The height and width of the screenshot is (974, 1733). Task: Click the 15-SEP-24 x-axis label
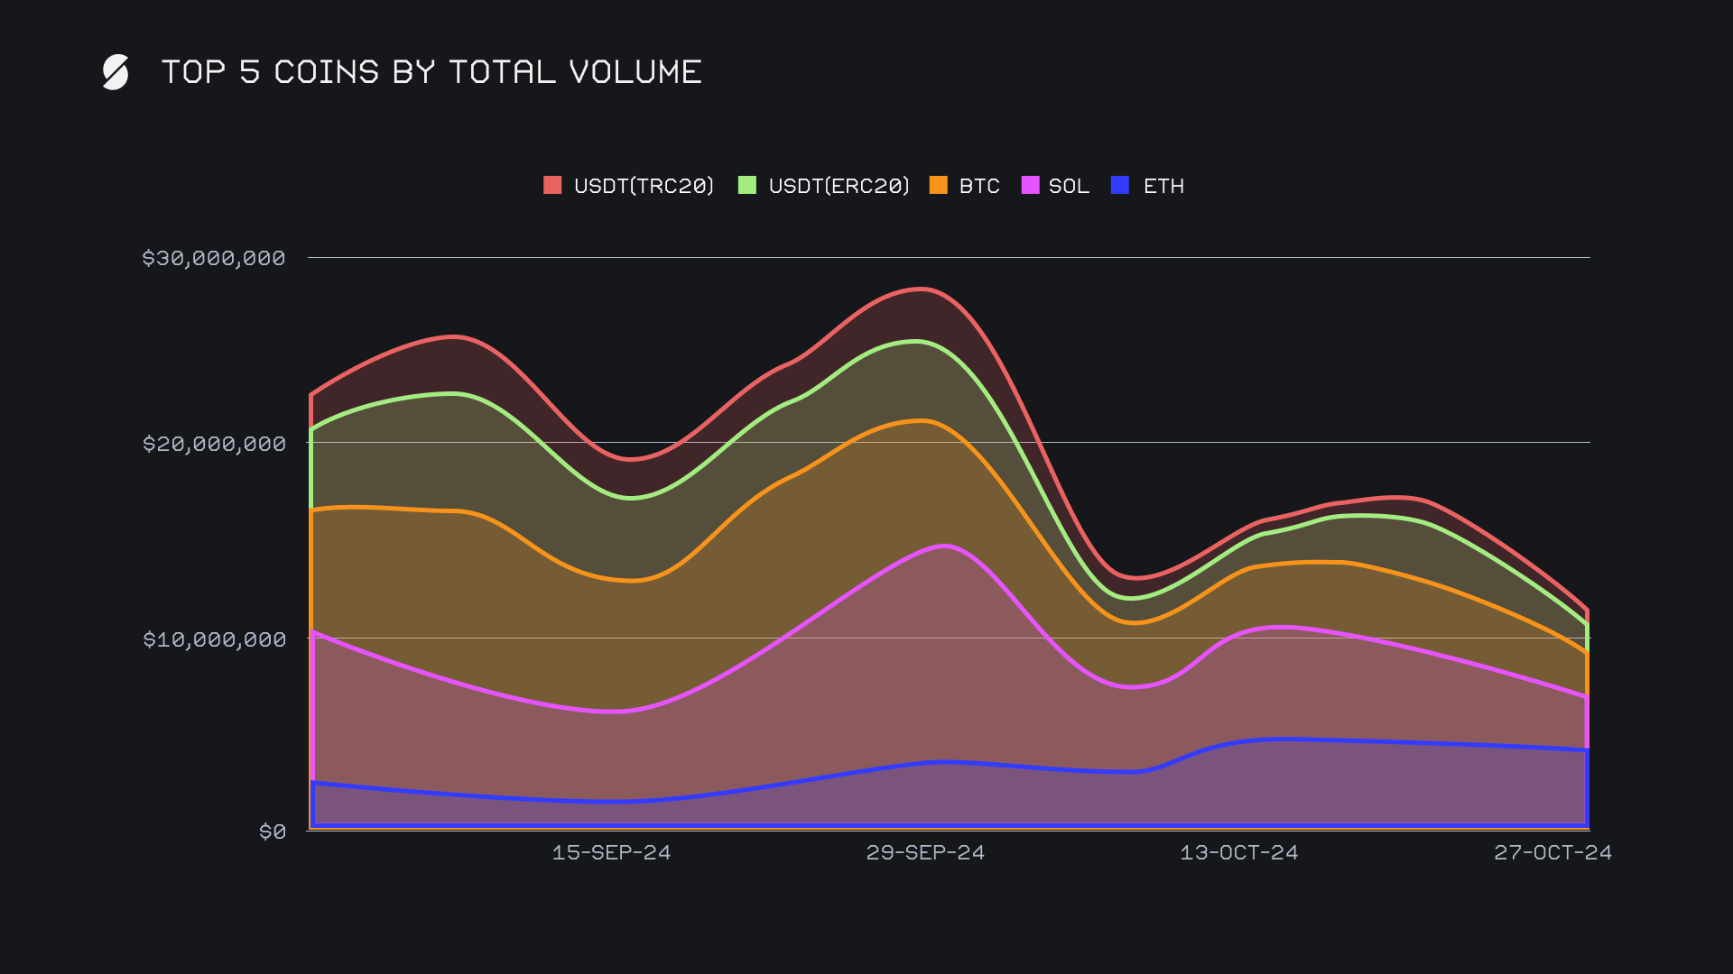click(x=611, y=852)
